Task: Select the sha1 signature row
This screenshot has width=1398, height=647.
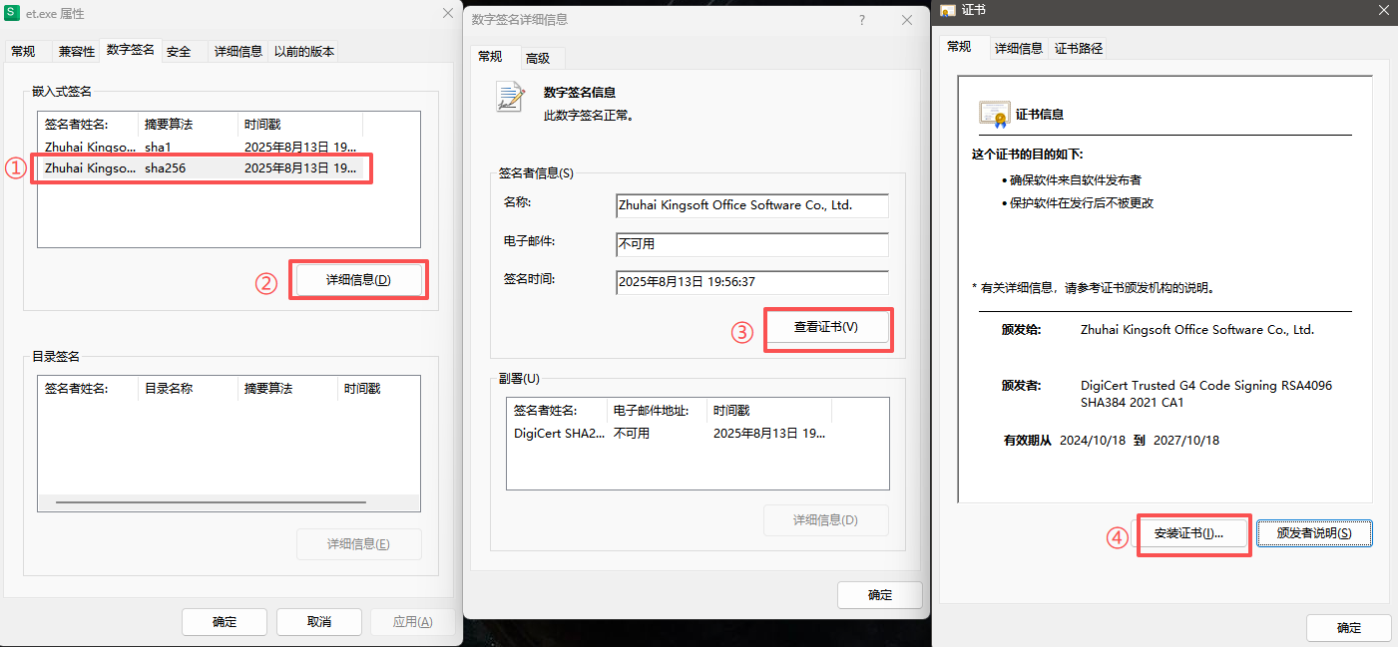Action: click(x=200, y=147)
